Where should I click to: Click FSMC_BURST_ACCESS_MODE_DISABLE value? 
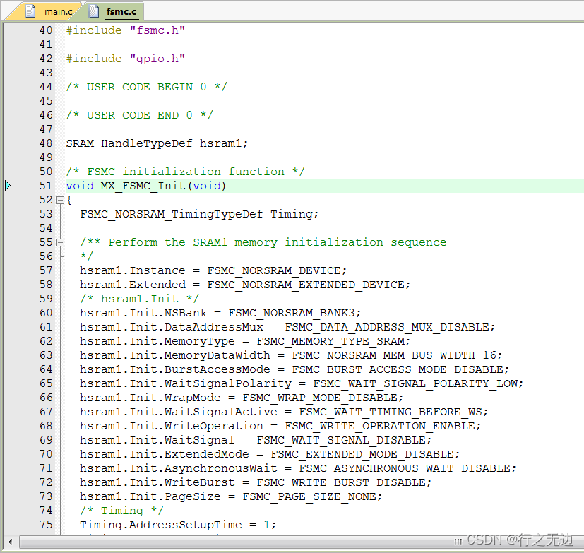tap(398, 370)
